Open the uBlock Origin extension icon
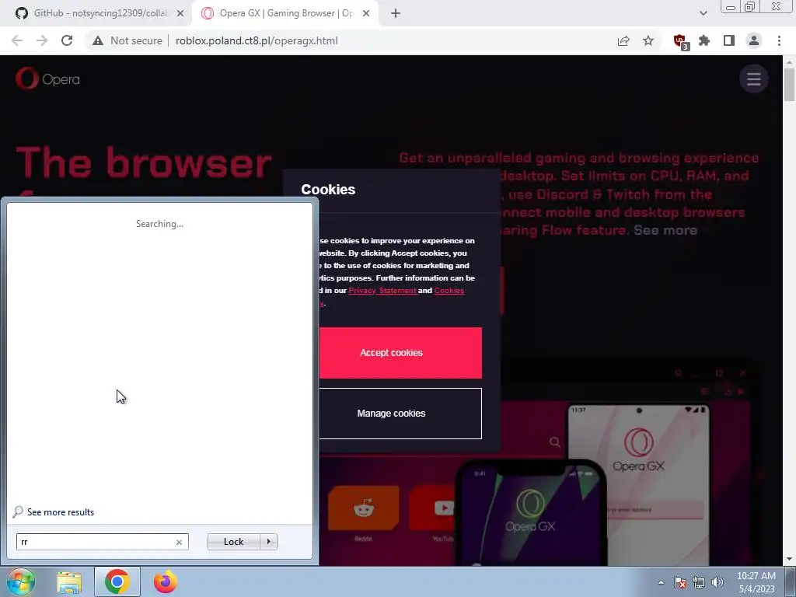 tap(680, 41)
